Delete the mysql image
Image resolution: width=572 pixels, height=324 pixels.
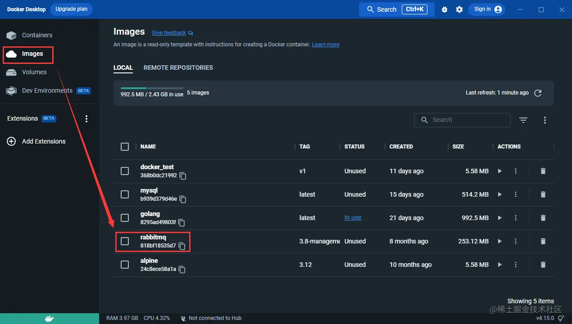tap(543, 194)
